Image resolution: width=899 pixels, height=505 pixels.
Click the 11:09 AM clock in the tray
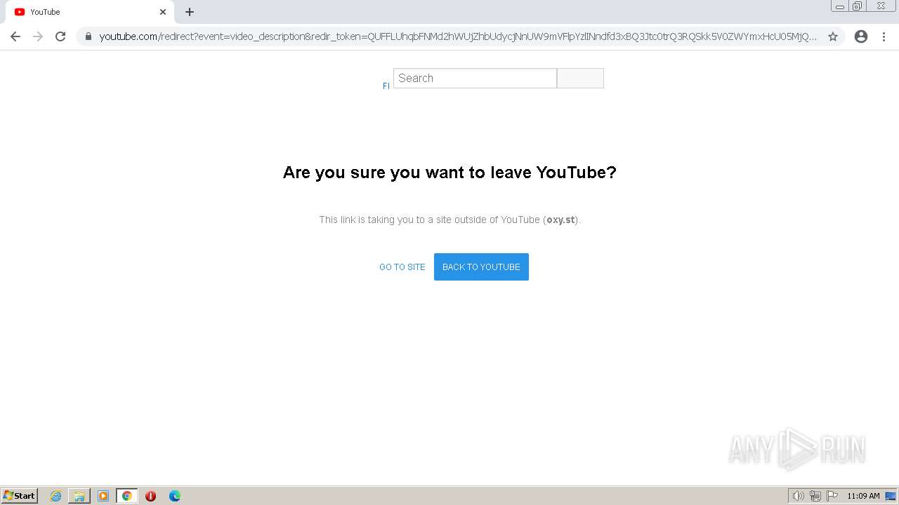pyautogui.click(x=863, y=496)
